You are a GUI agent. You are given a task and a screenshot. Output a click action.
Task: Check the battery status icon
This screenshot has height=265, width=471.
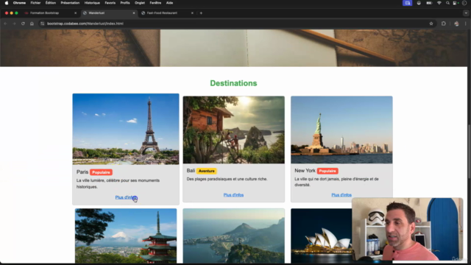(429, 3)
